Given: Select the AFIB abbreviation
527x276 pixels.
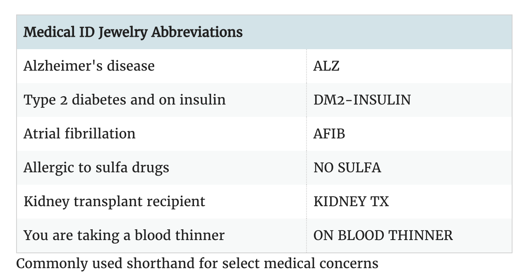Looking at the screenshot, I should tap(329, 134).
